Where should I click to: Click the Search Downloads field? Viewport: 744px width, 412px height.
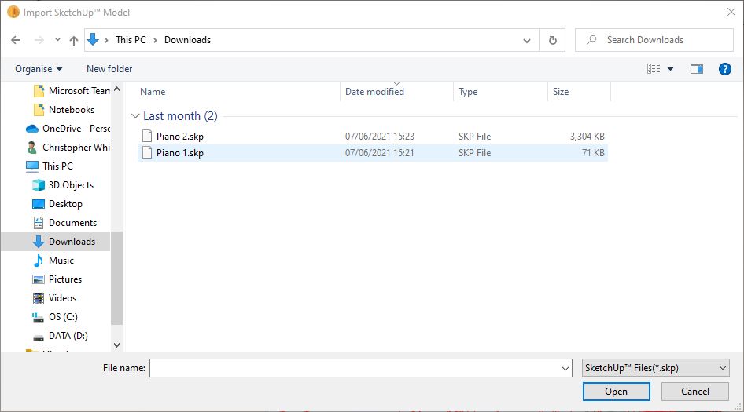(x=654, y=40)
